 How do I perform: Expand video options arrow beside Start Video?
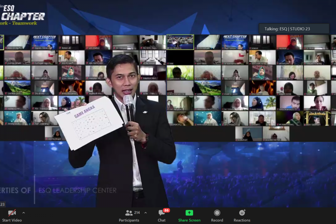24,213
